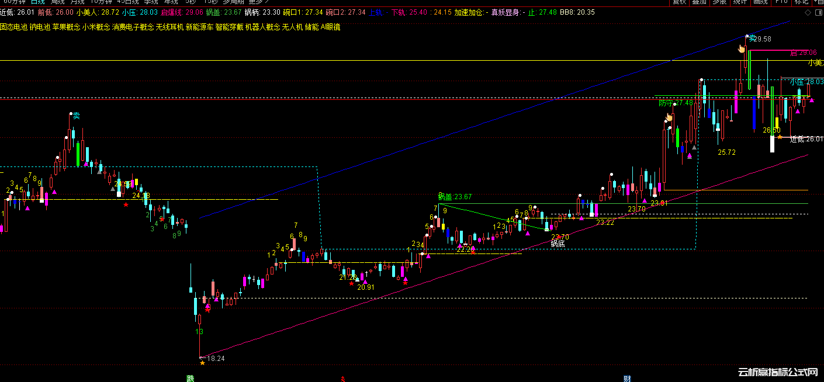Click the 统计 button in the top toolbar
The height and width of the screenshot is (382, 824).
coord(740,2)
